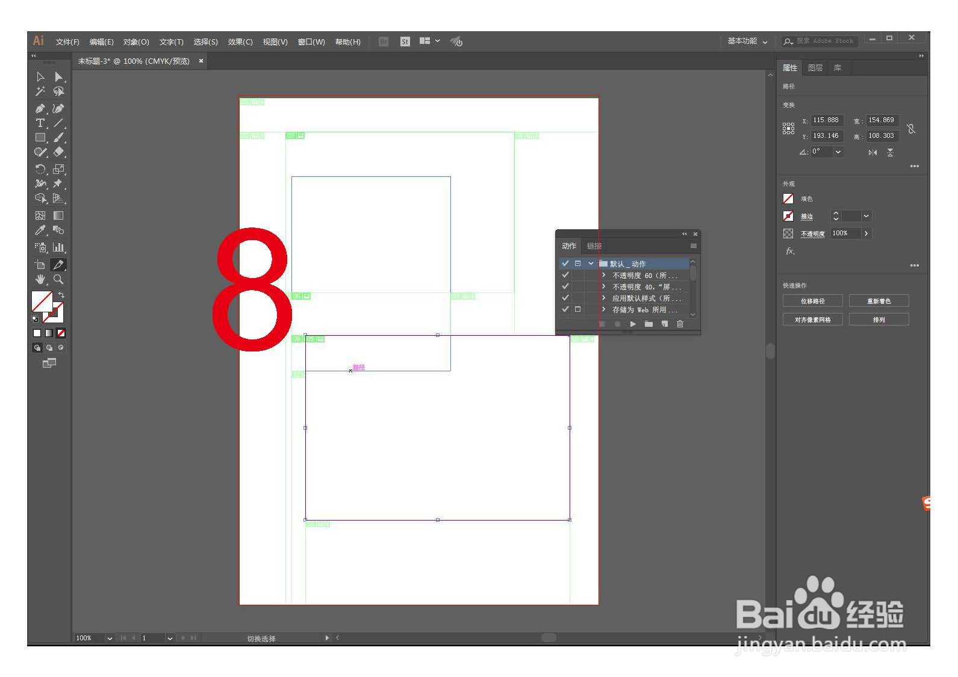Choose the Symbol Sprayer tool
Image resolution: width=958 pixels, height=677 pixels.
pos(40,247)
